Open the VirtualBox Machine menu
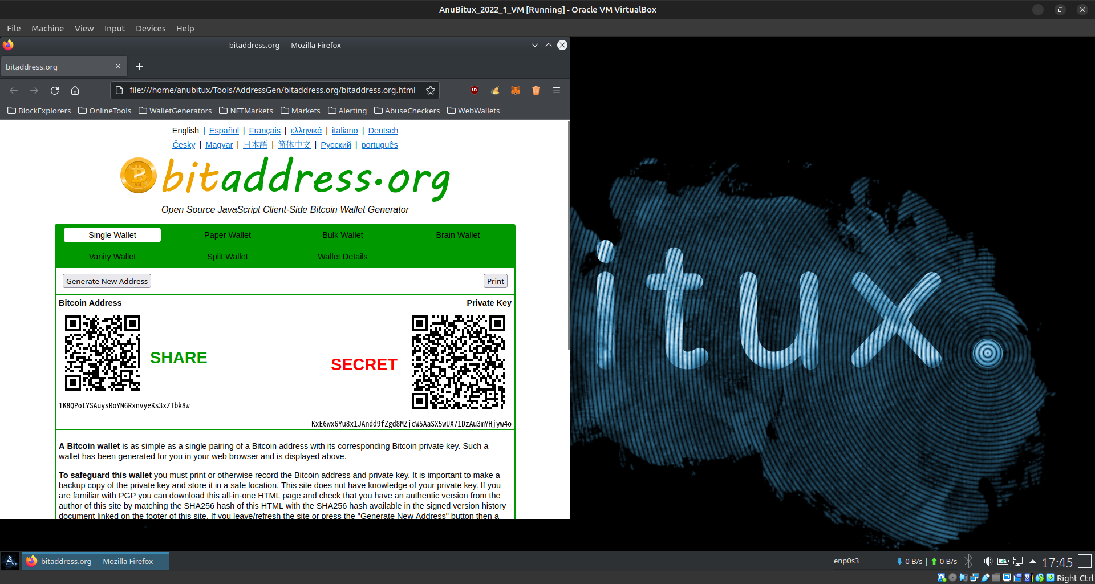 pos(47,28)
